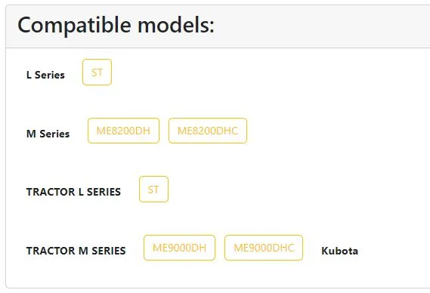430x293 pixels.
Task: Click the gray card header bar
Action: [x=218, y=26]
